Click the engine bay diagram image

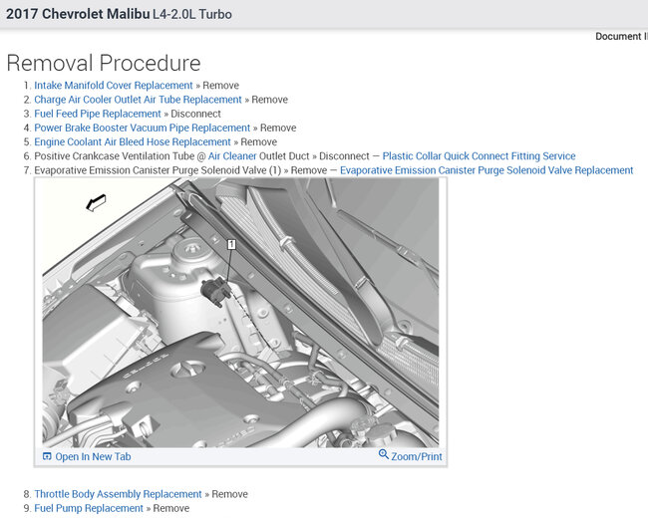[240, 313]
